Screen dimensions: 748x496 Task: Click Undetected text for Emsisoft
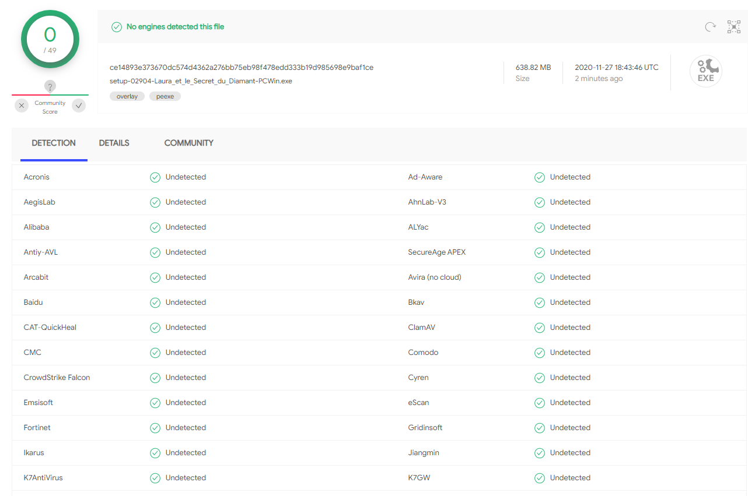pyautogui.click(x=186, y=403)
